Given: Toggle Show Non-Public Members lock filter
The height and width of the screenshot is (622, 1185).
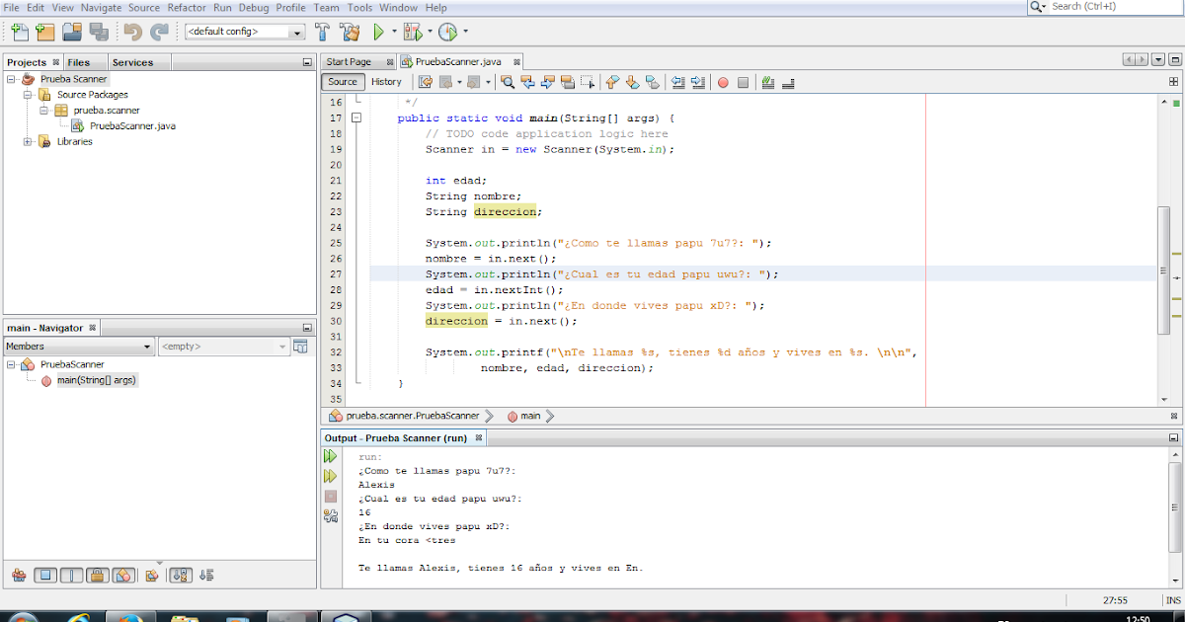Looking at the screenshot, I should [97, 575].
